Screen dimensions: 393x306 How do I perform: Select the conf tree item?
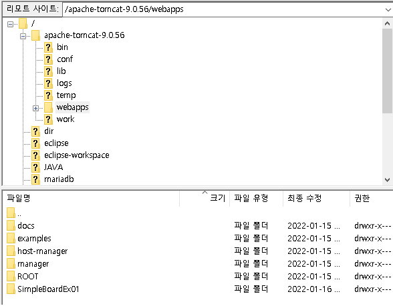click(65, 59)
